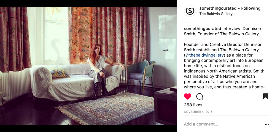The image size is (276, 132).
Task: Unlike the post with the red heart
Action: (x=188, y=96)
